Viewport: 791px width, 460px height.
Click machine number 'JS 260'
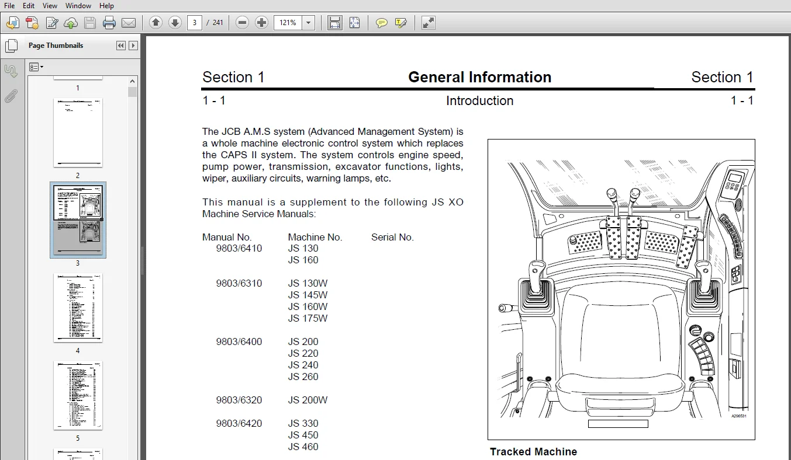click(303, 377)
